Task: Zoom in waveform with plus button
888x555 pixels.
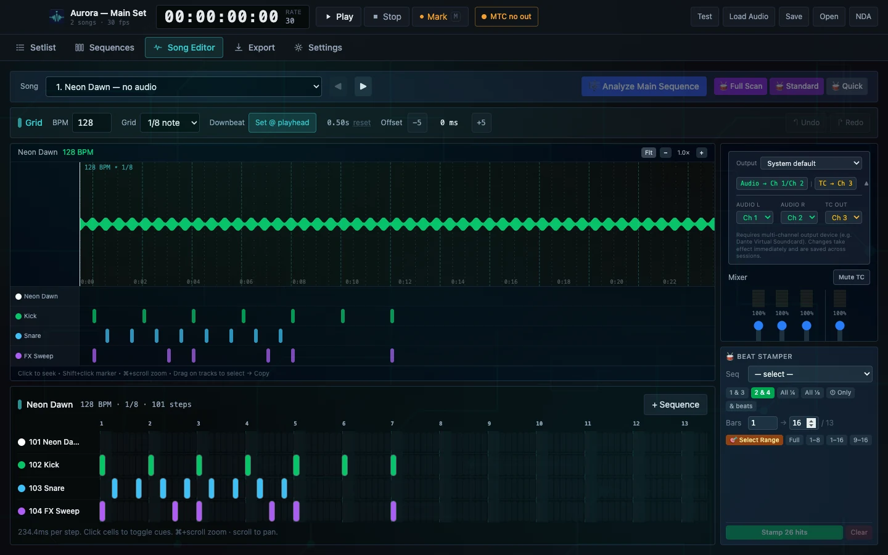Action: (701, 153)
